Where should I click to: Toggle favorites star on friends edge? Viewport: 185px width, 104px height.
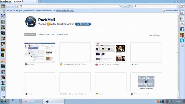tap(3, 12)
